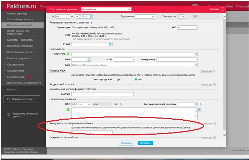Open recipient directory book icon
The image size is (249, 160).
pyautogui.click(x=195, y=54)
